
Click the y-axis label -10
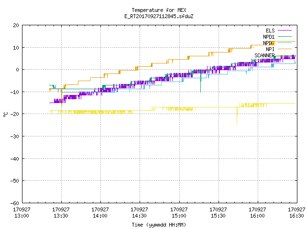(15, 92)
